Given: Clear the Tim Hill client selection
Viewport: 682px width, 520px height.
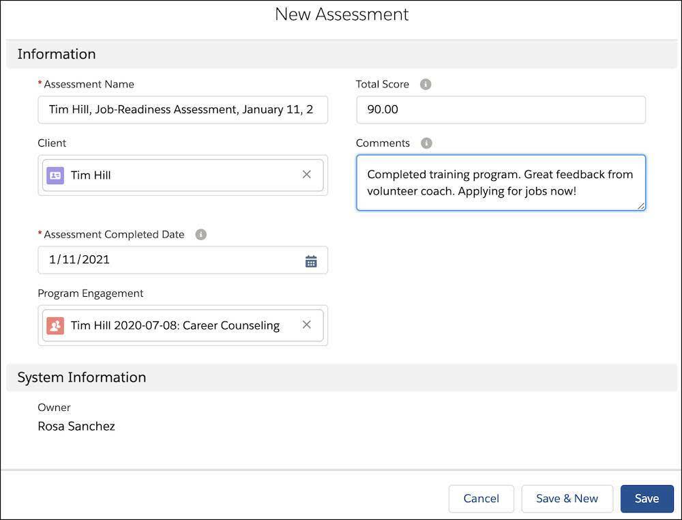Looking at the screenshot, I should (307, 175).
